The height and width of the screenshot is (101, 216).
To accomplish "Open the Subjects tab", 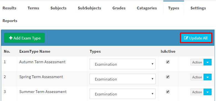I will [x=59, y=8].
